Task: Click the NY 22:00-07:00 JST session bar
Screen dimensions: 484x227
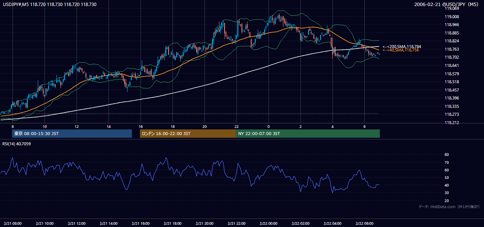Action: (308, 134)
